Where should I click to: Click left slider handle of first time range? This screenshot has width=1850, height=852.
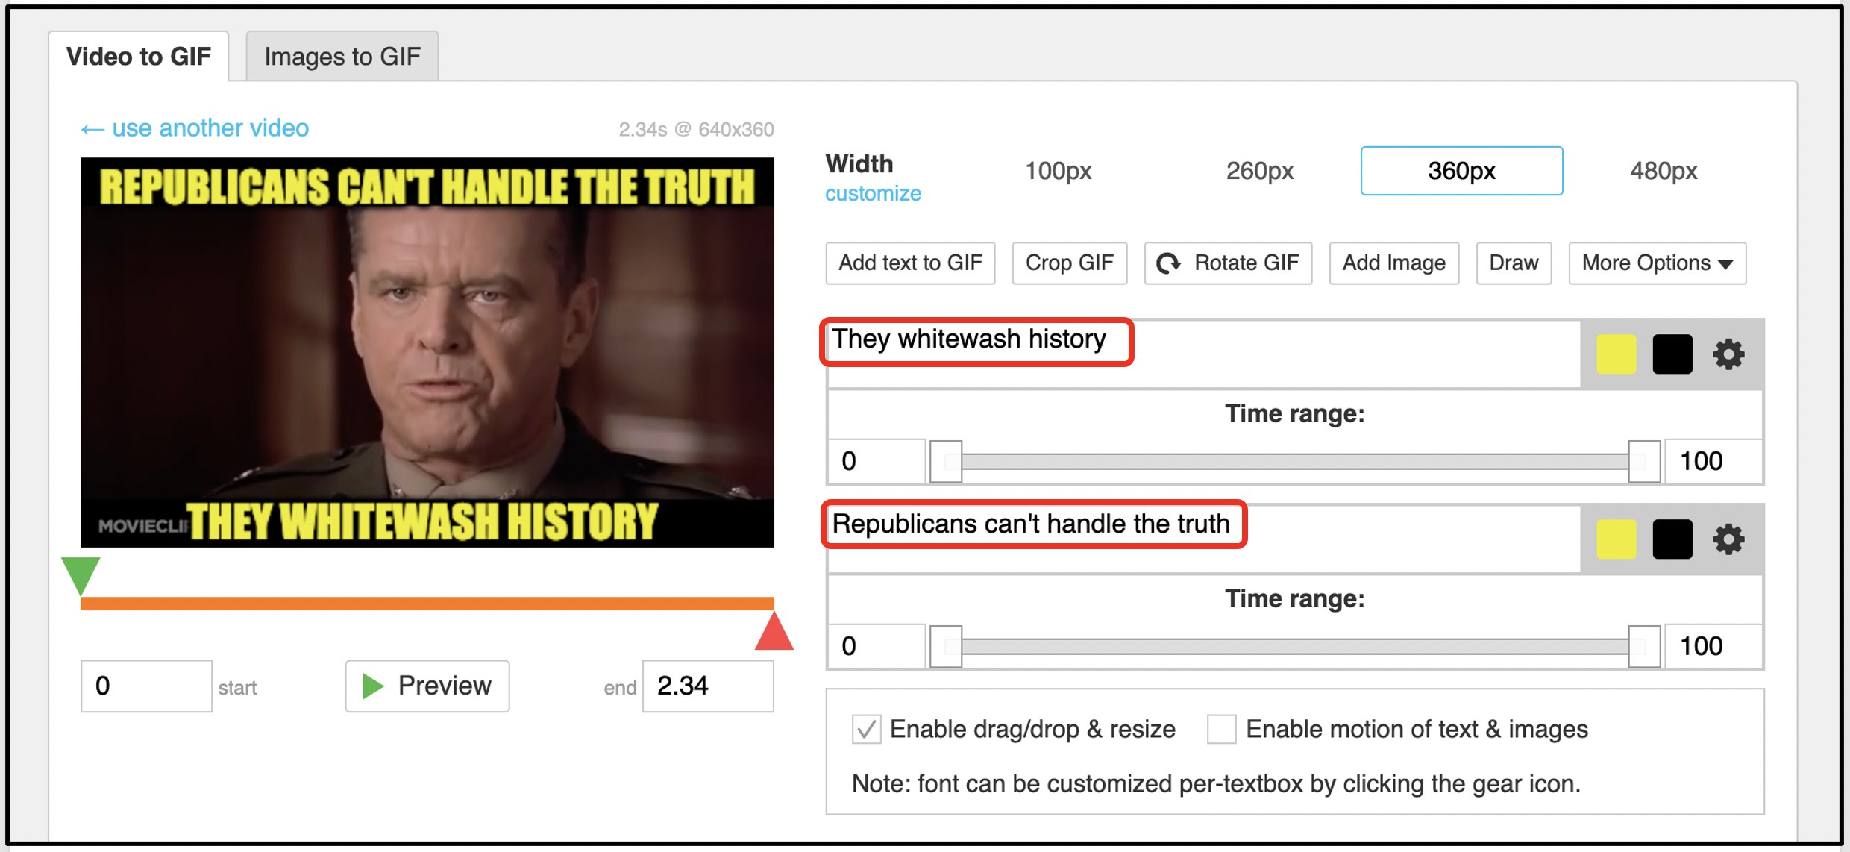946,462
